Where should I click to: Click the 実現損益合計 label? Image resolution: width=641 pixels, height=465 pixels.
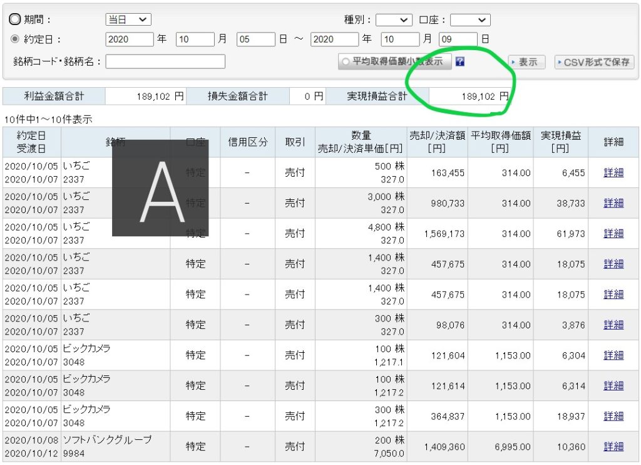click(x=377, y=96)
